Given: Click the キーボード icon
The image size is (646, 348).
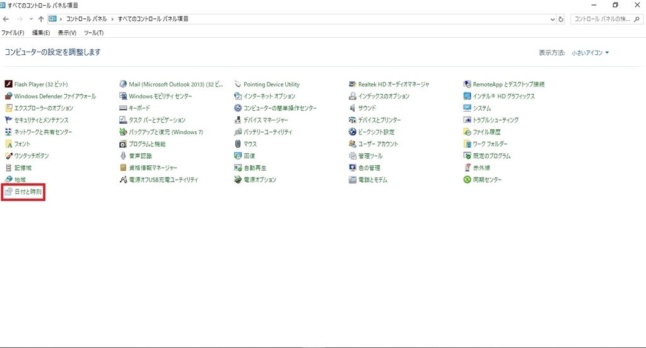Looking at the screenshot, I should tap(123, 108).
